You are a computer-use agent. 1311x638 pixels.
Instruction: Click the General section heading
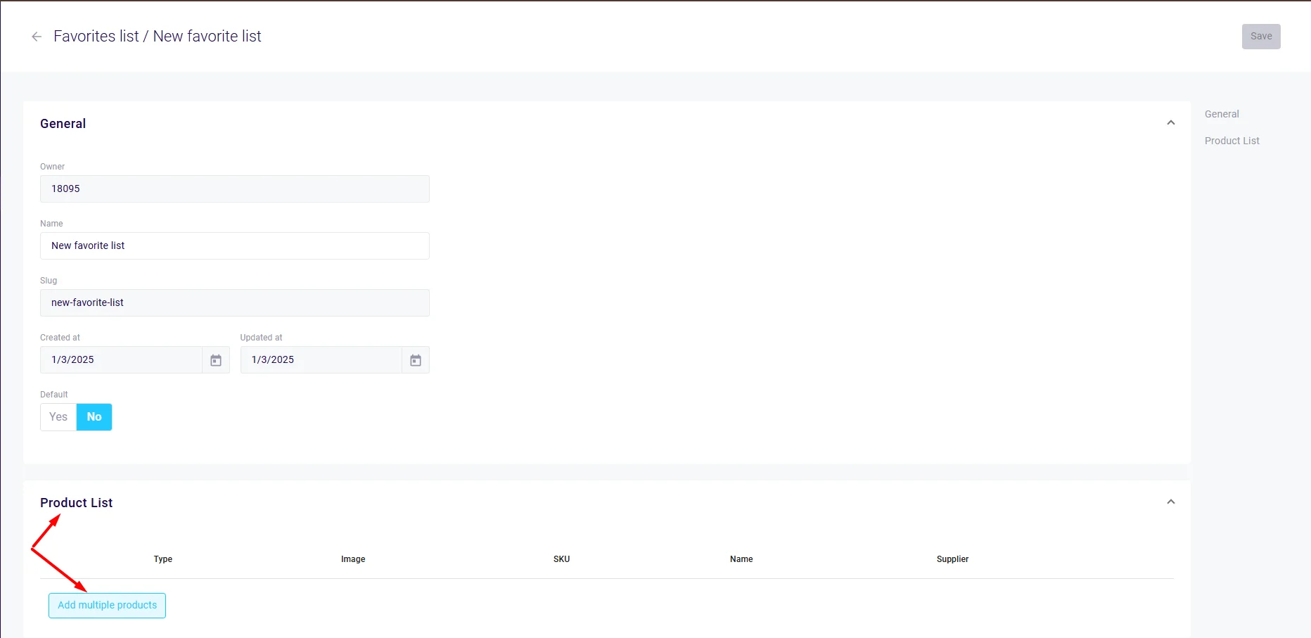63,124
